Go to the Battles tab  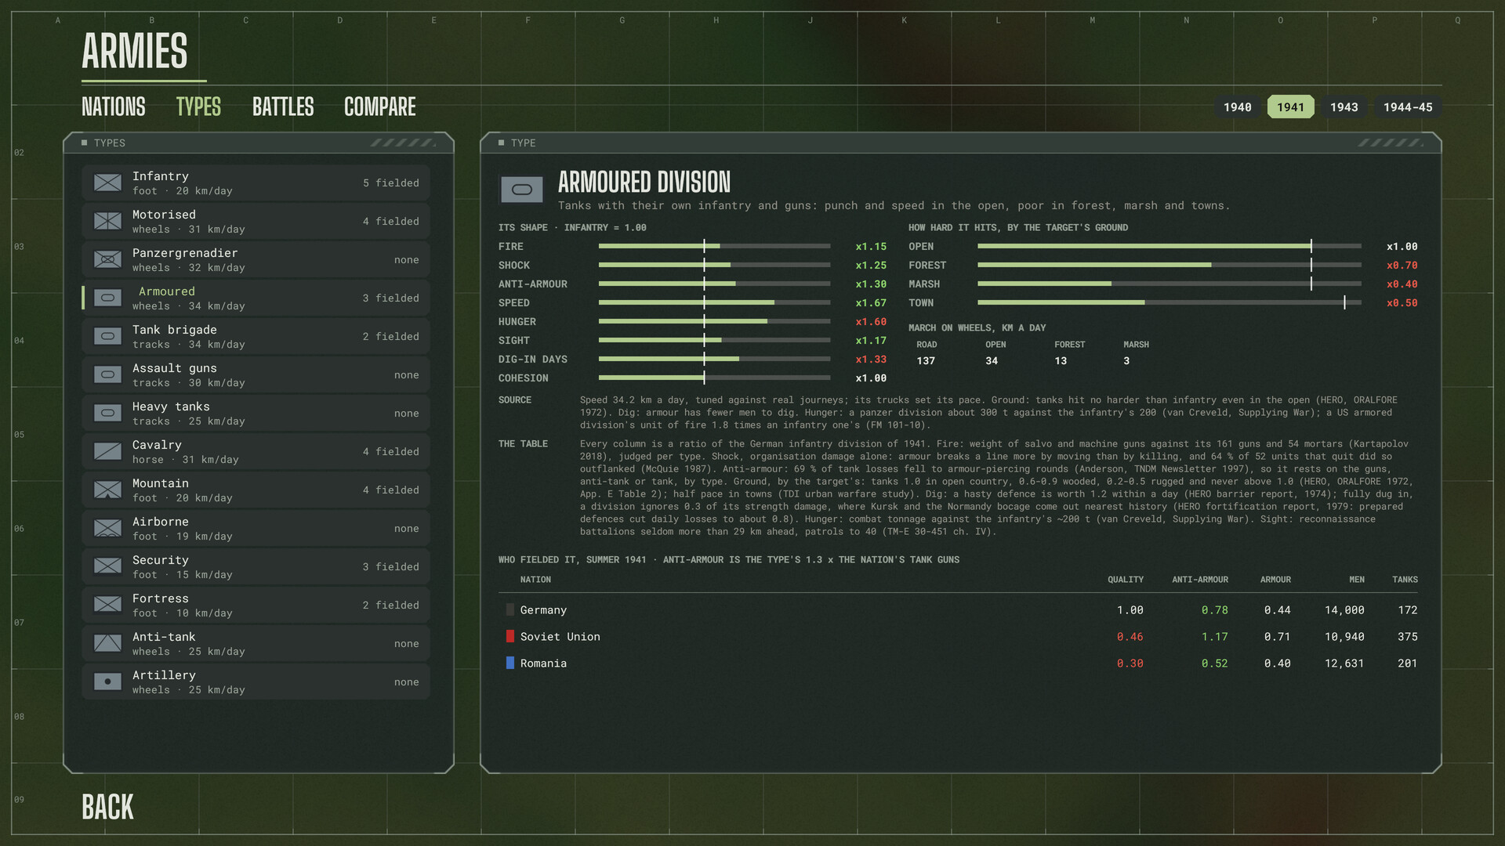point(283,107)
